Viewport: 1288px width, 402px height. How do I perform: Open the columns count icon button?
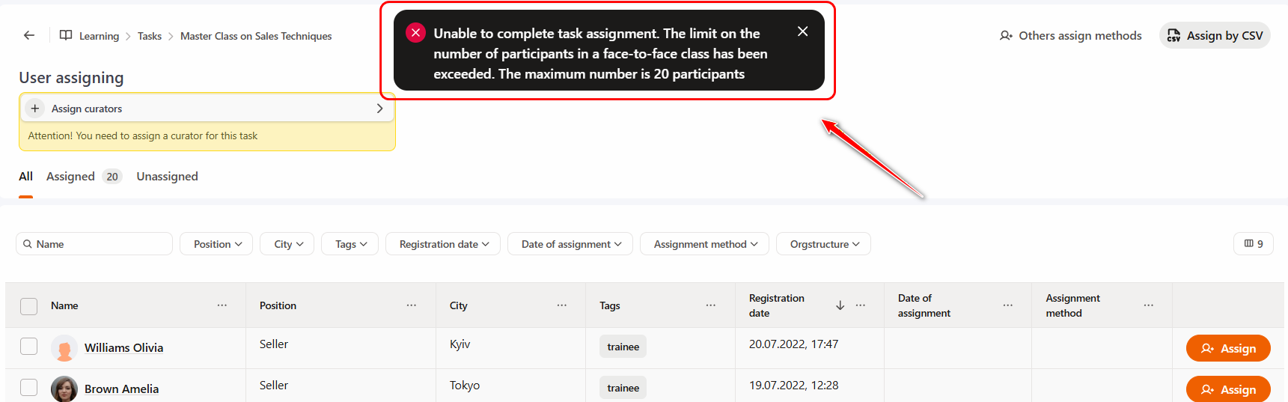click(x=1253, y=244)
